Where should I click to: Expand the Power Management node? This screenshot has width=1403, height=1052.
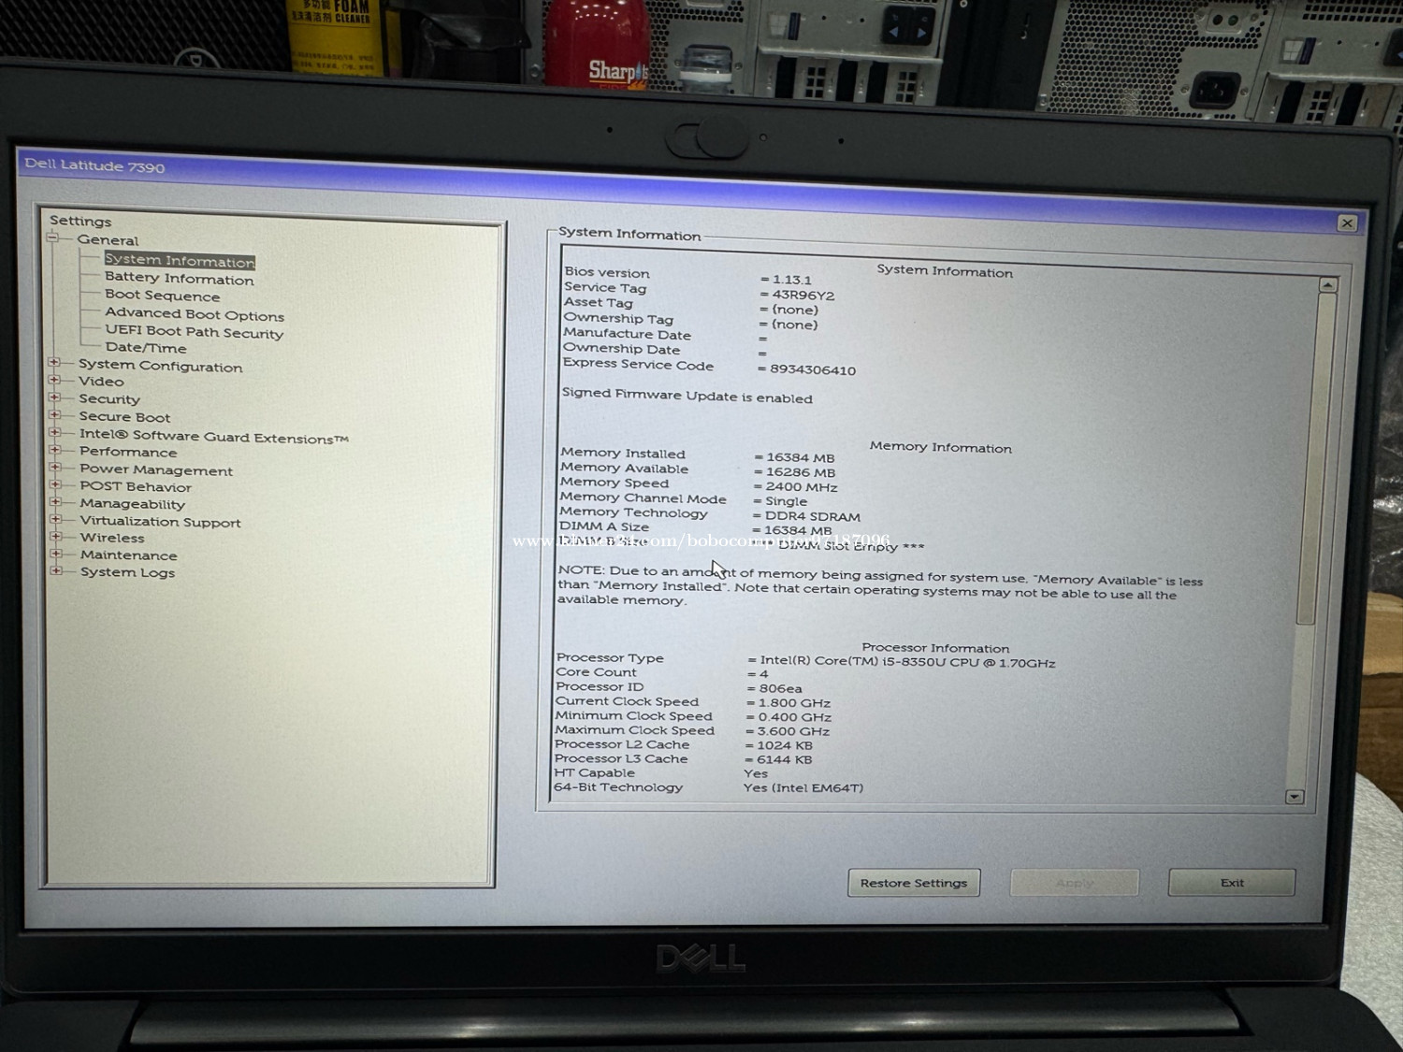55,468
